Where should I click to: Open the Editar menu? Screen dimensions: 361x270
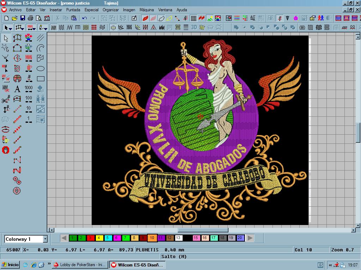[31, 10]
